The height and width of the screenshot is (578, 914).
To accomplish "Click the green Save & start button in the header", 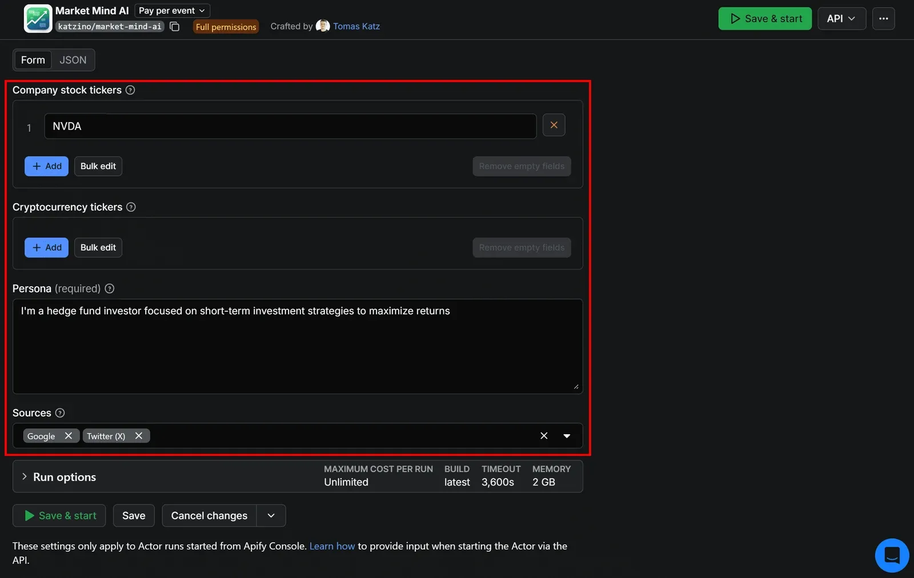I will [765, 18].
